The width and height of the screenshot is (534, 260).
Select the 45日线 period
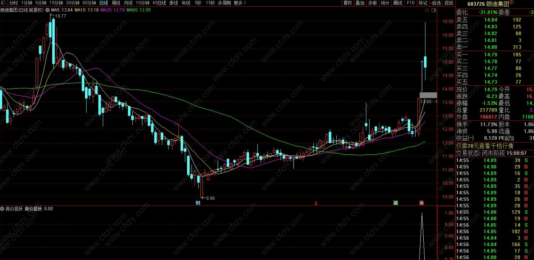159,3
